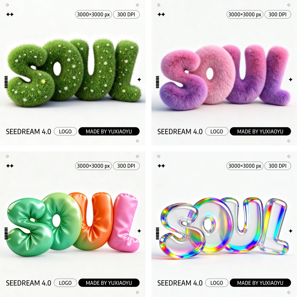Click MADE BY YUXIAOYU in pink fur panel

[x=260, y=131]
